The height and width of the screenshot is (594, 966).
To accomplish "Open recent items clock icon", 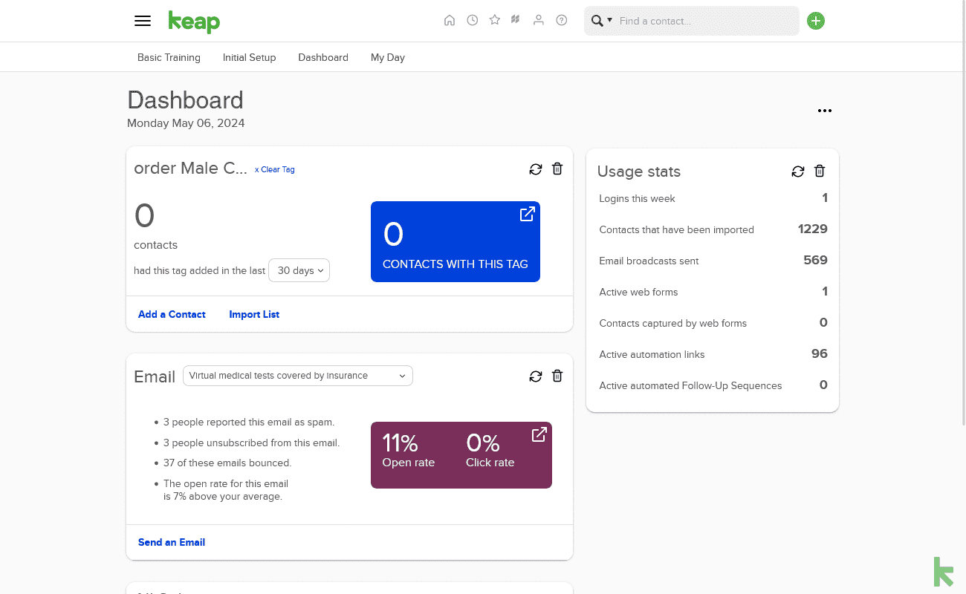I will 473,21.
